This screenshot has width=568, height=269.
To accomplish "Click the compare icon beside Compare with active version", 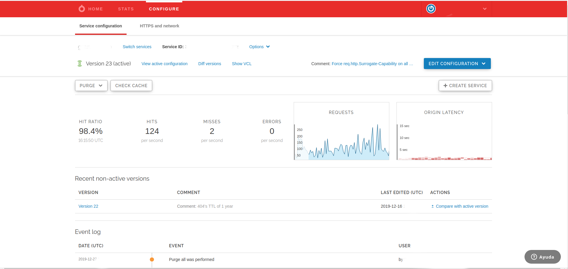I will 433,206.
